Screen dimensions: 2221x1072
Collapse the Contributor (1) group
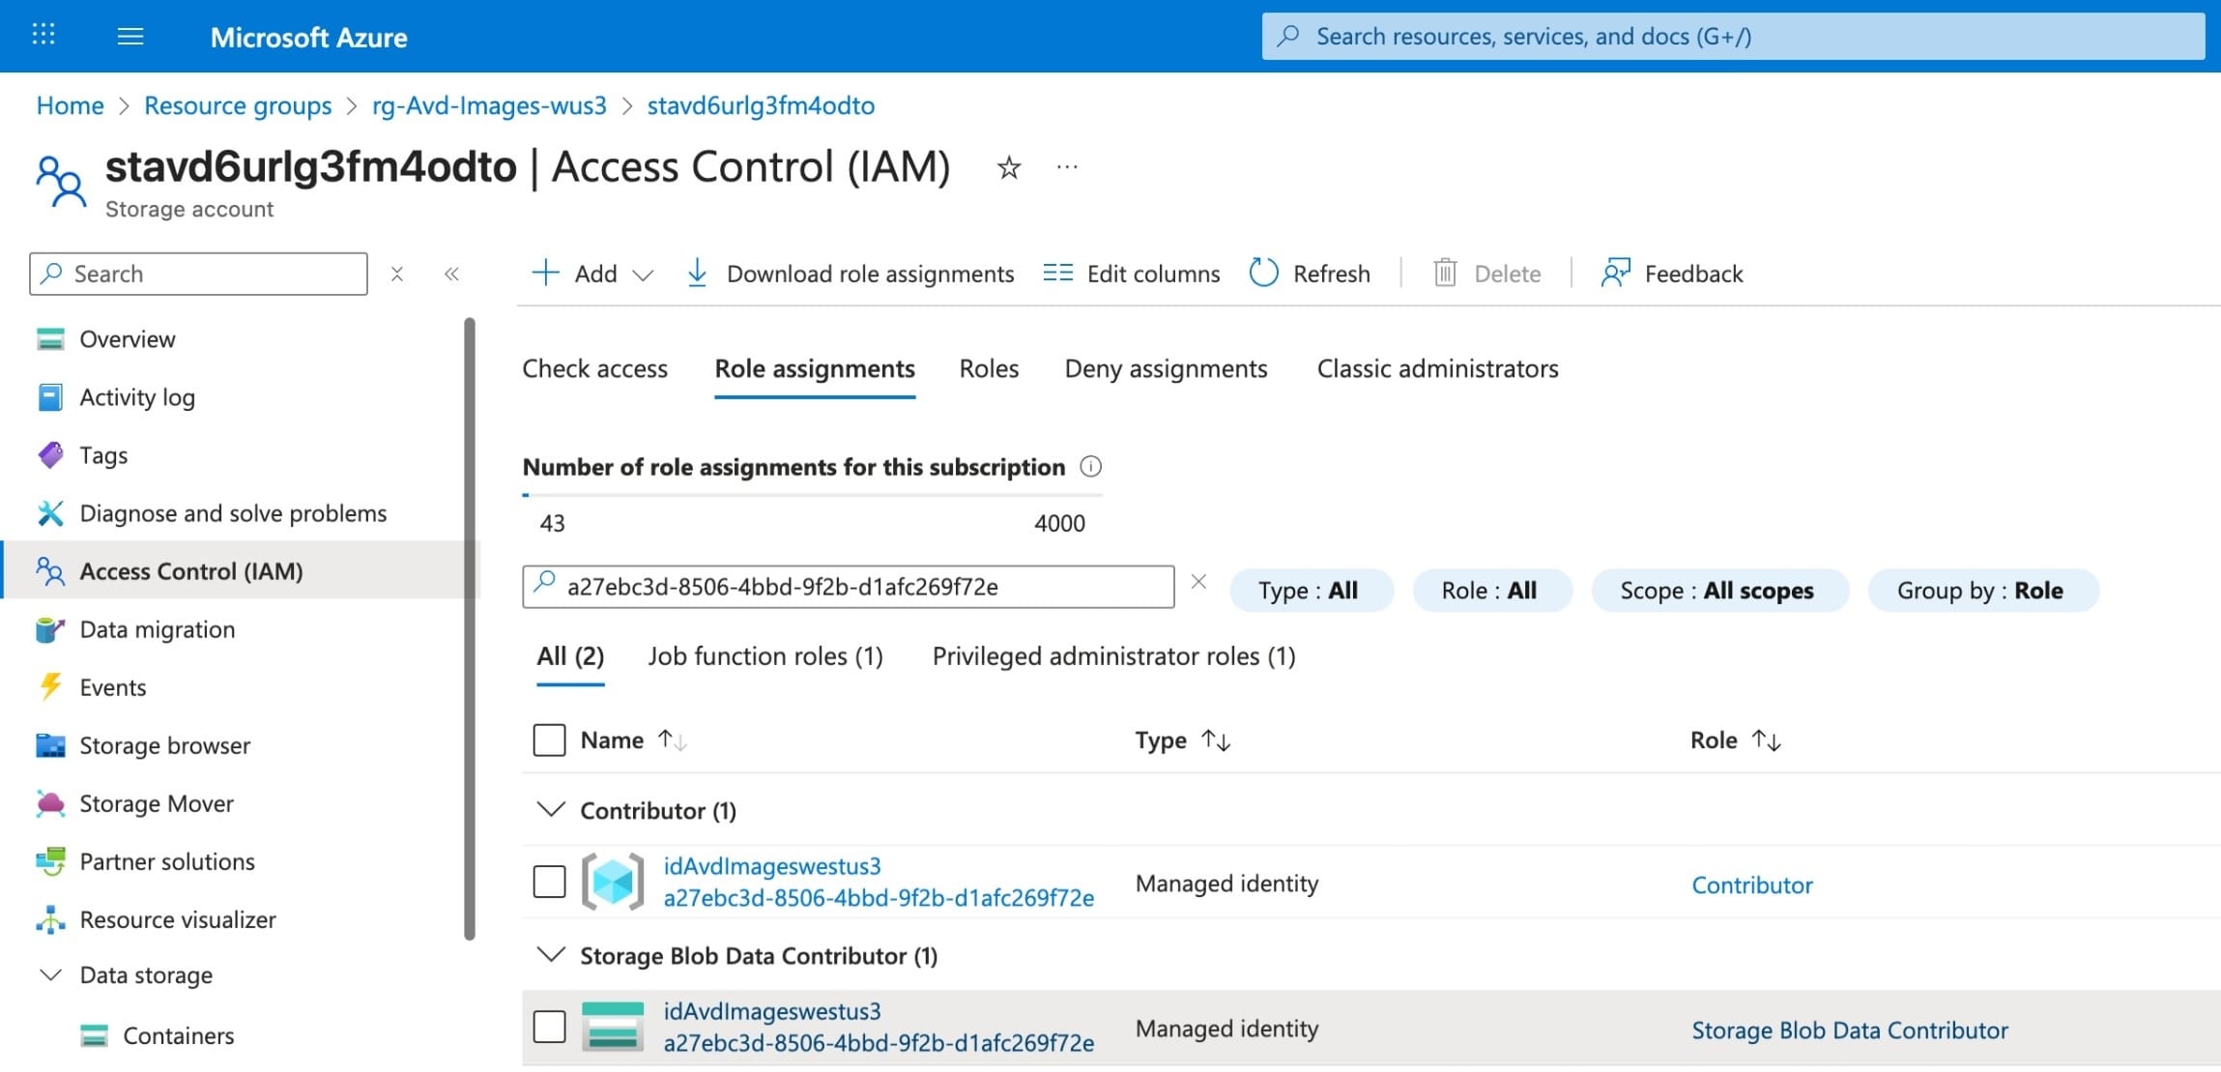pos(551,810)
